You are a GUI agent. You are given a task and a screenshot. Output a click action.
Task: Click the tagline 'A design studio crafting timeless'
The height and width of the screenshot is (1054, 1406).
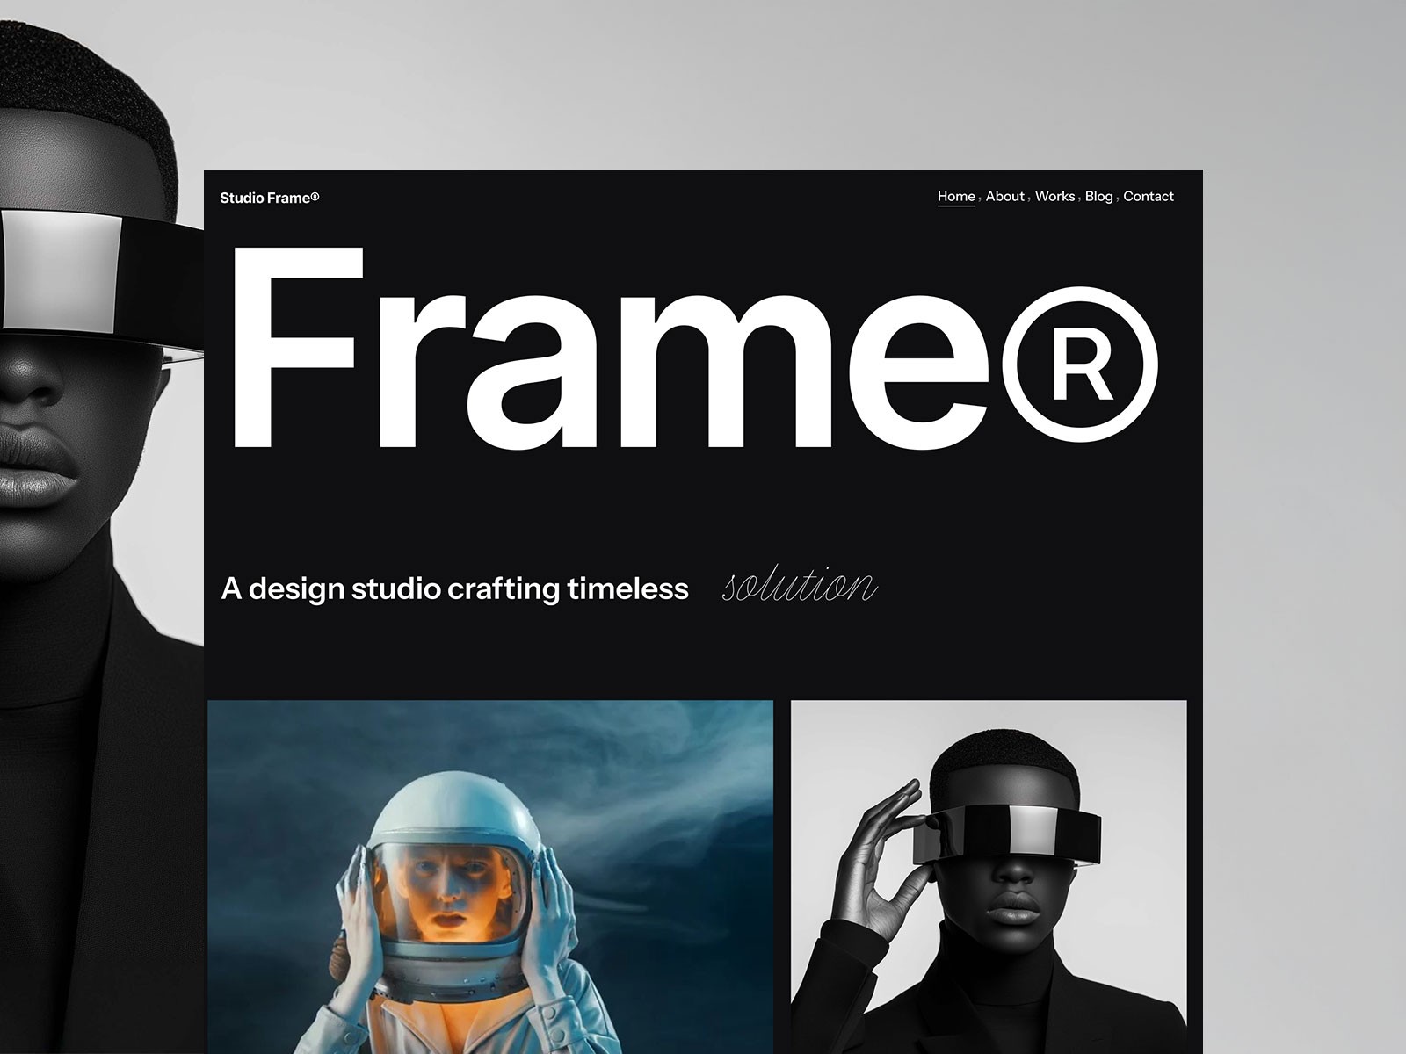pos(457,588)
